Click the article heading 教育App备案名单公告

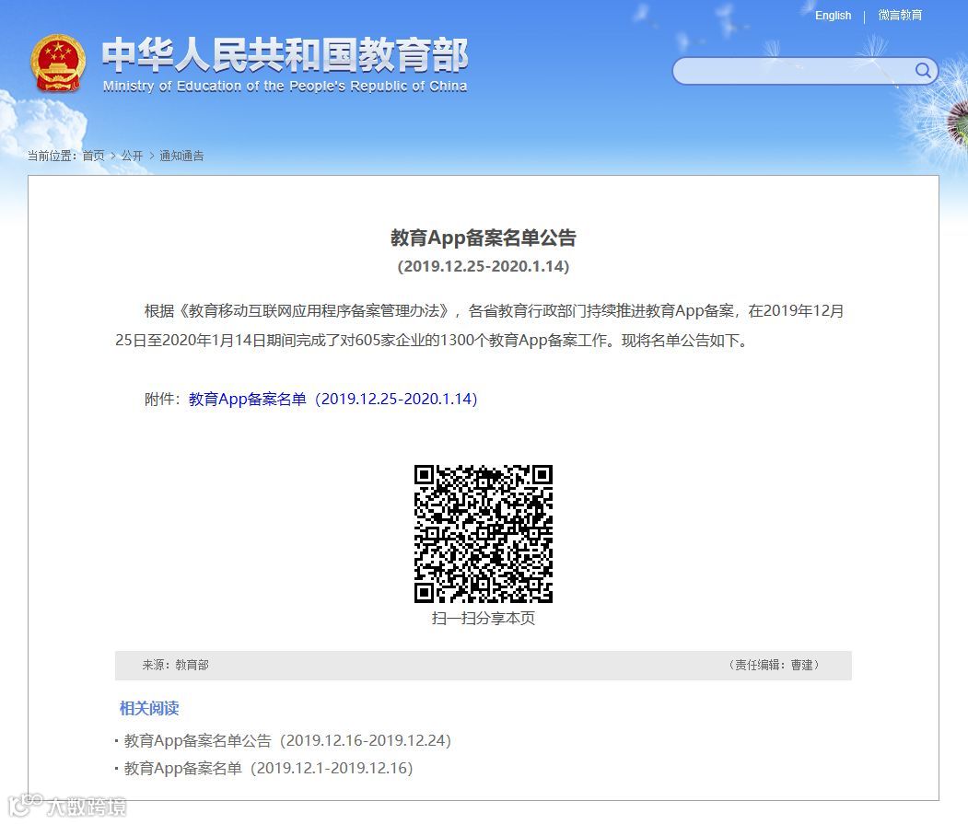click(484, 238)
